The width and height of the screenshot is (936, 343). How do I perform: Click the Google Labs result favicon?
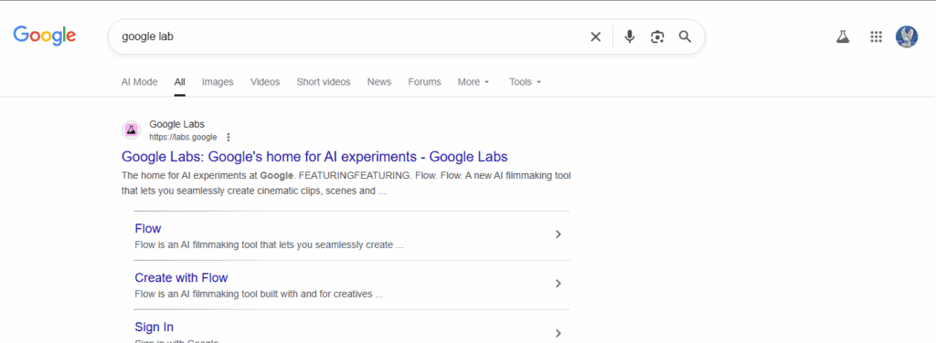tap(132, 130)
